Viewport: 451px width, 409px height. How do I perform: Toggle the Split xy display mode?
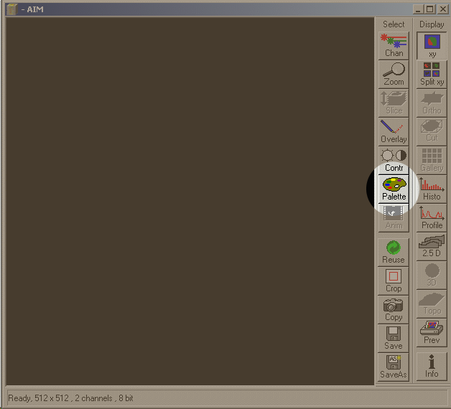pos(432,74)
